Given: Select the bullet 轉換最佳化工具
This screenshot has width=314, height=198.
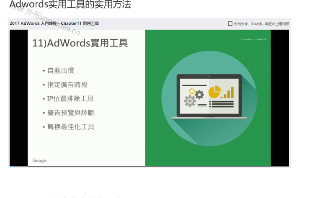Looking at the screenshot, I should coord(70,127).
